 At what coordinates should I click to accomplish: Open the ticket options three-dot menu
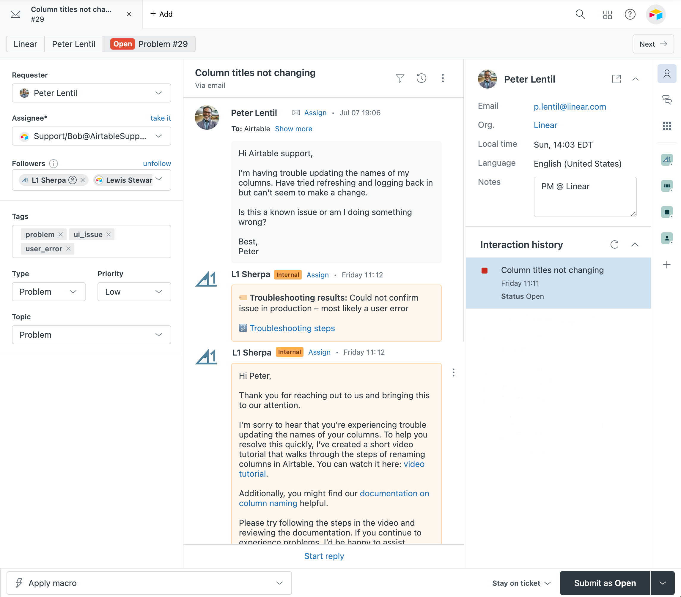[443, 78]
